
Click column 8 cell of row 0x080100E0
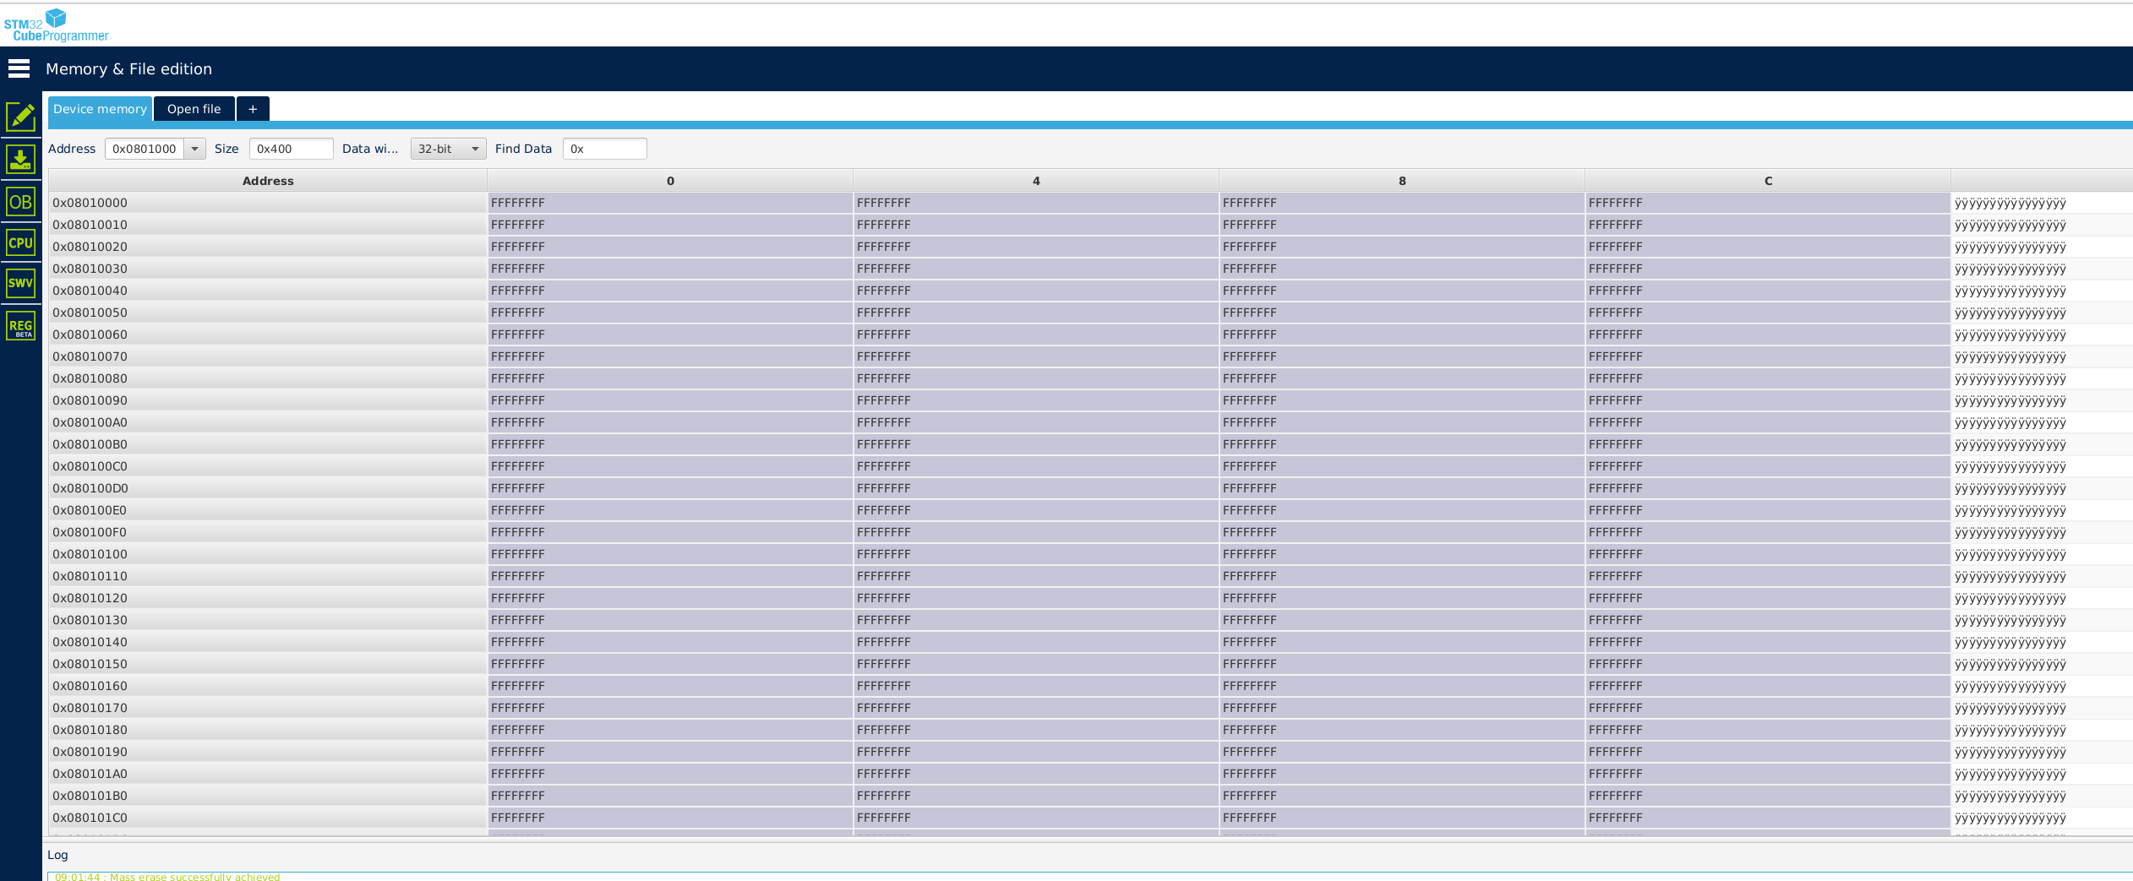click(x=1402, y=510)
